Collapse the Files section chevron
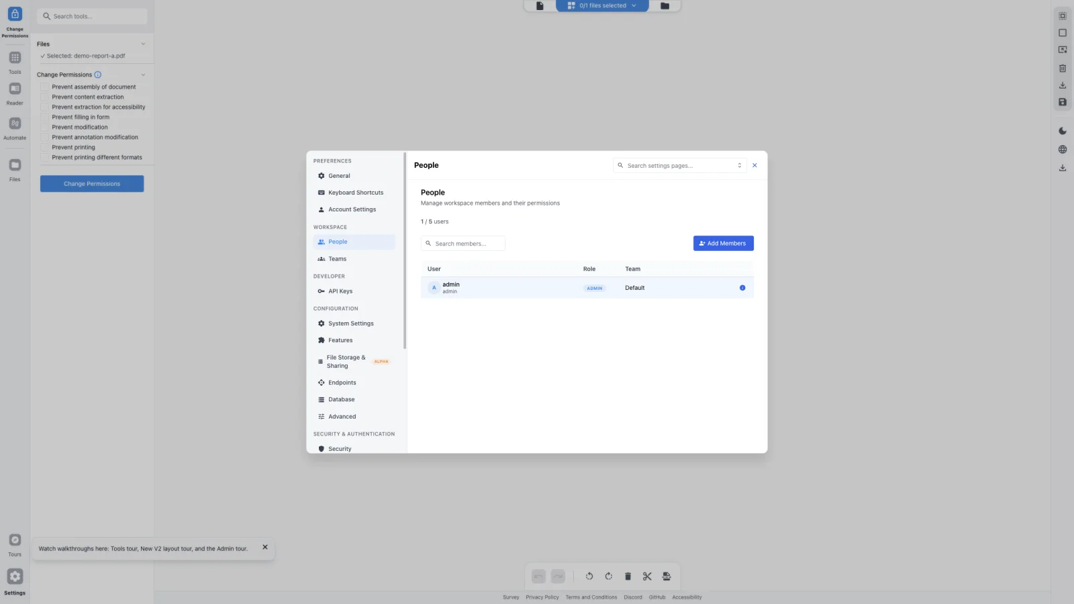 (143, 44)
